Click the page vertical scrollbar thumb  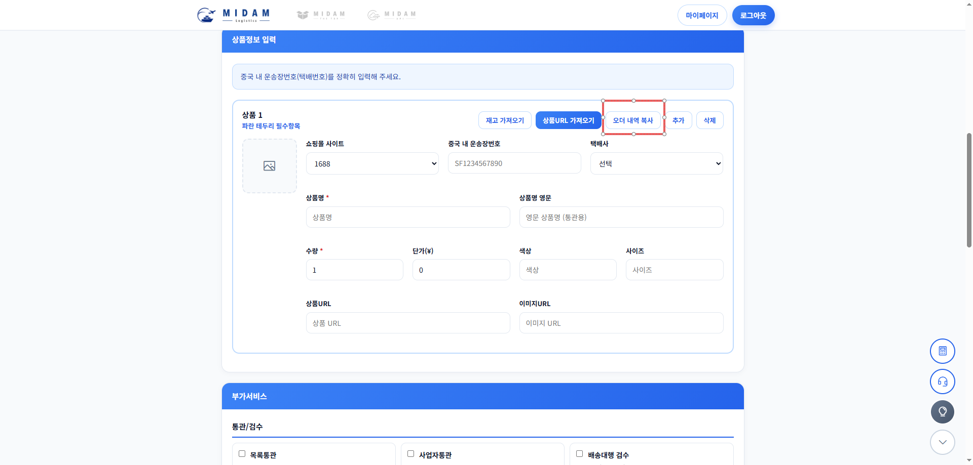coord(969,190)
